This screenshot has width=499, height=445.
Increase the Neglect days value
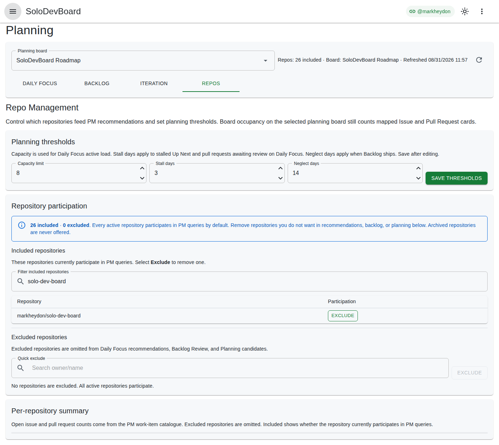point(418,168)
